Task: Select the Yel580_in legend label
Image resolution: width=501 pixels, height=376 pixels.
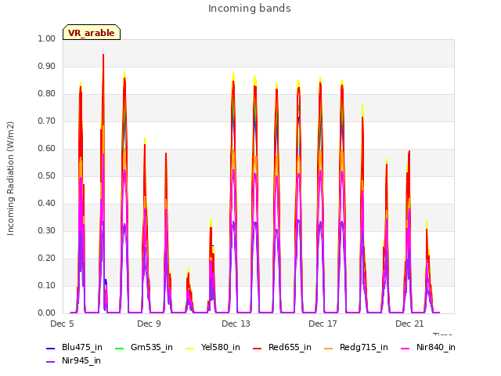Action: tap(221, 347)
